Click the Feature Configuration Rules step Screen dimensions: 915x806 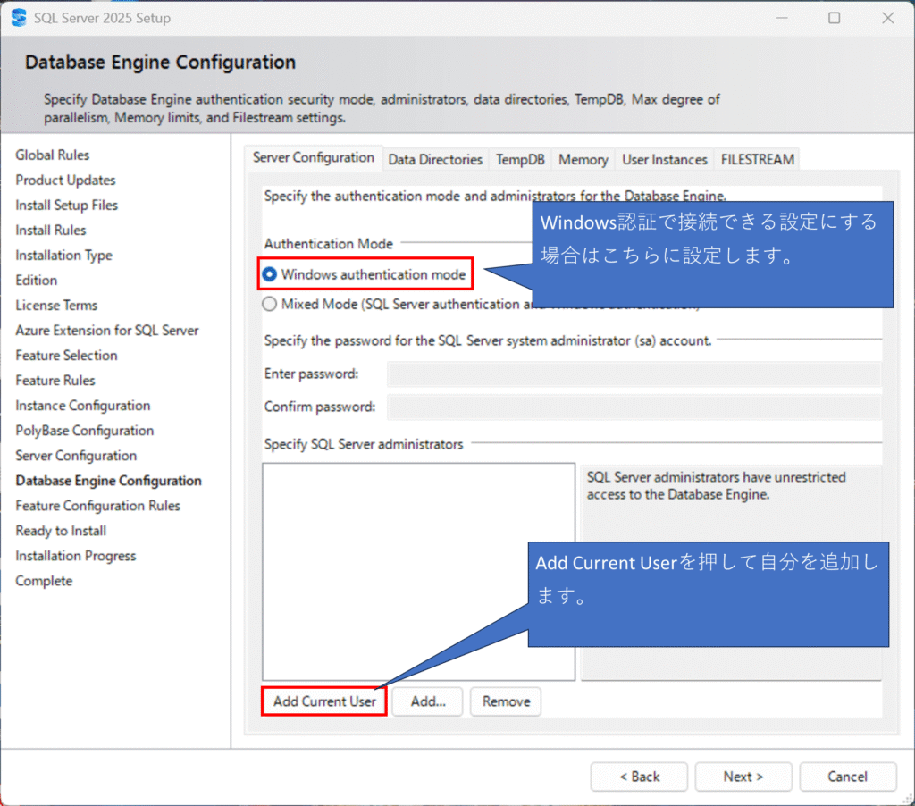coord(98,507)
